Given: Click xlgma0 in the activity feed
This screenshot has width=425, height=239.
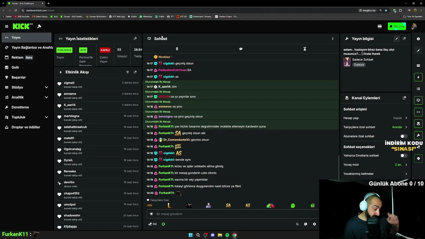Looking at the screenshot, I should tap(69, 83).
